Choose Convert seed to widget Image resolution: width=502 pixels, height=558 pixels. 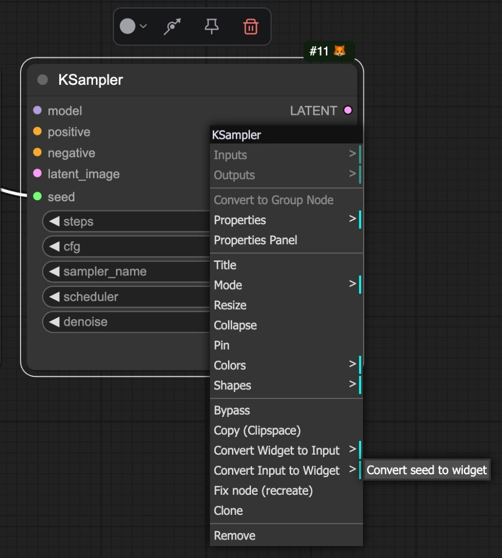pyautogui.click(x=426, y=470)
